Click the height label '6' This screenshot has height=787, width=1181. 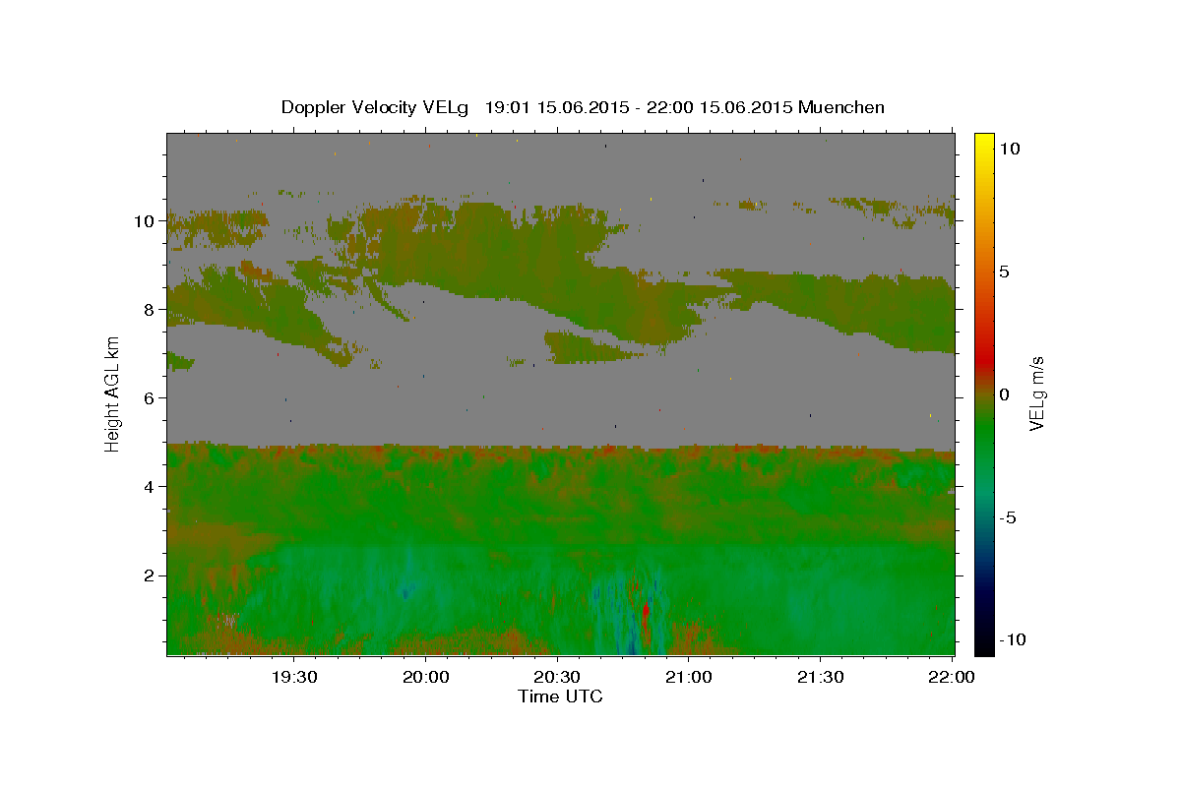152,398
